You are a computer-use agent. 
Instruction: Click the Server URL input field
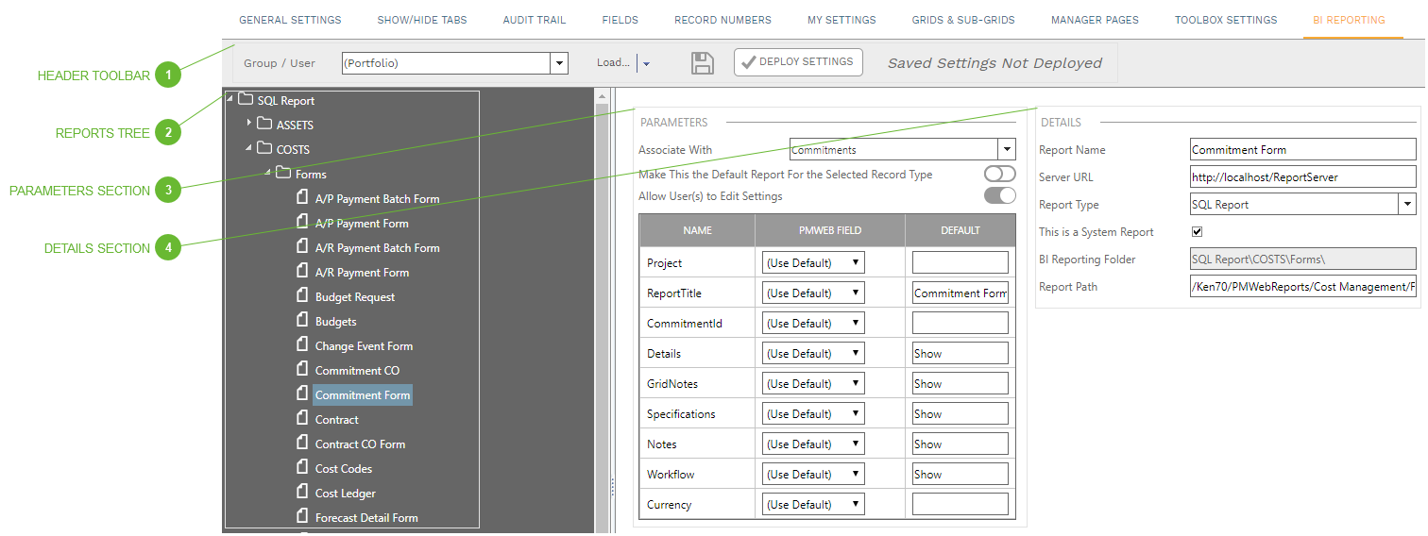click(1303, 176)
